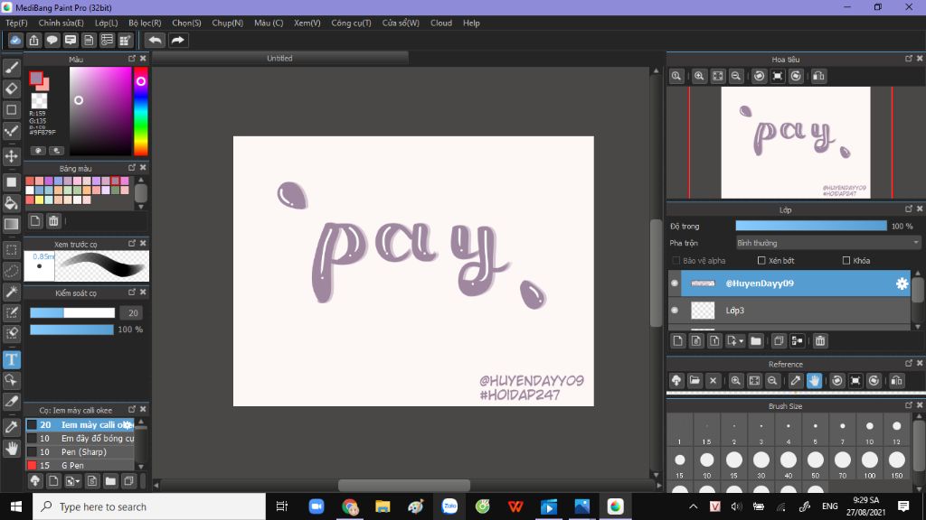The height and width of the screenshot is (520, 926).
Task: Select the Hand tool
Action: click(11, 449)
